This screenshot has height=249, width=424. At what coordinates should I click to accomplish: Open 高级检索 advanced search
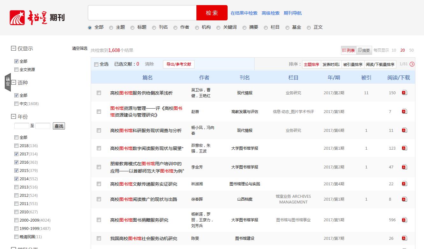[x=271, y=13]
